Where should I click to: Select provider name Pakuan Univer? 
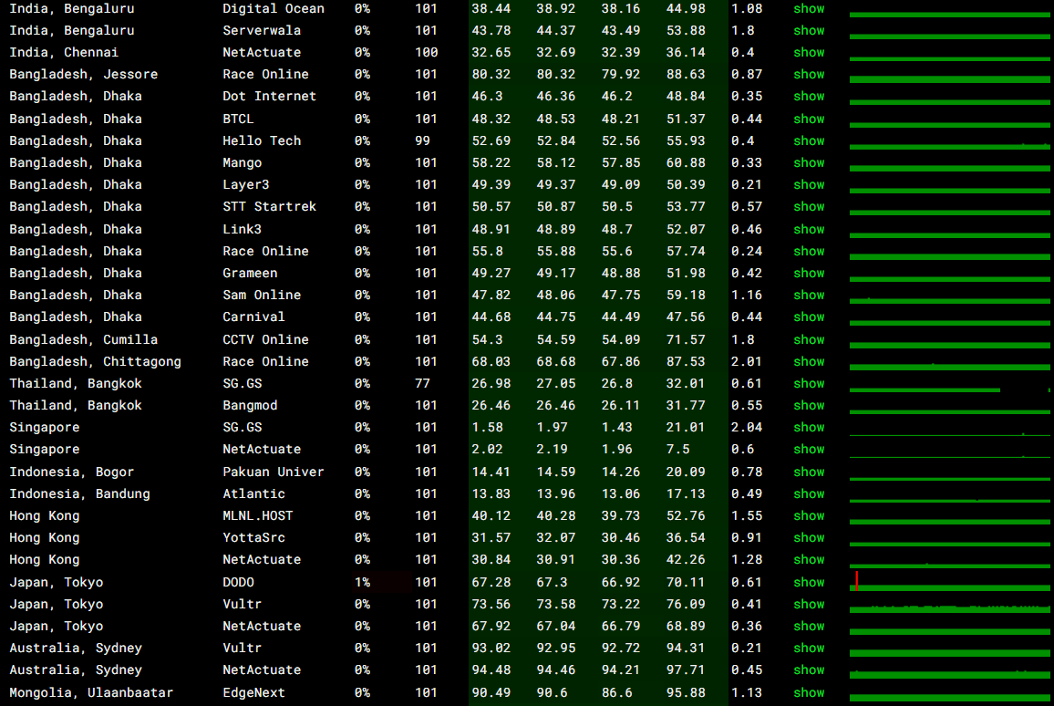coord(274,472)
